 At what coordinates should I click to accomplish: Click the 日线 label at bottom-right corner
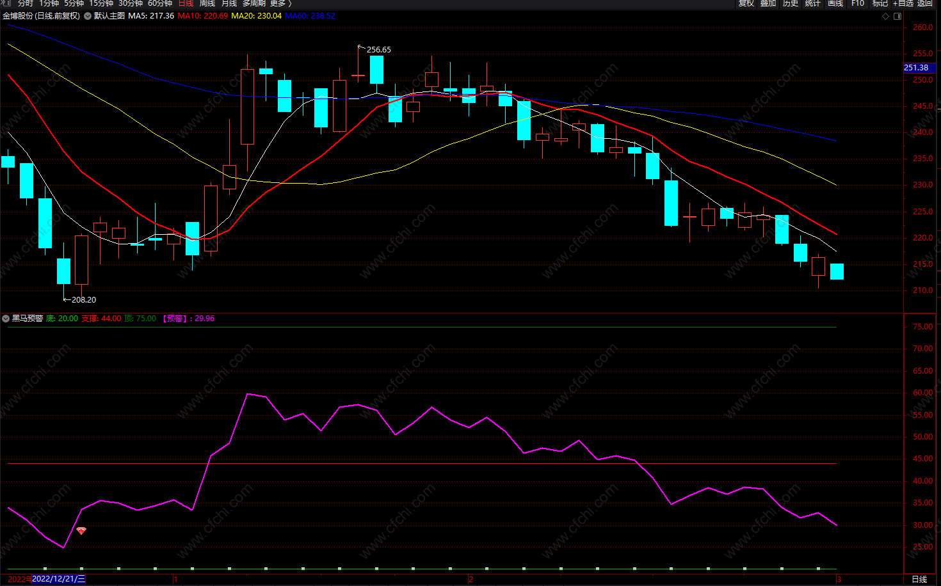[x=919, y=579]
